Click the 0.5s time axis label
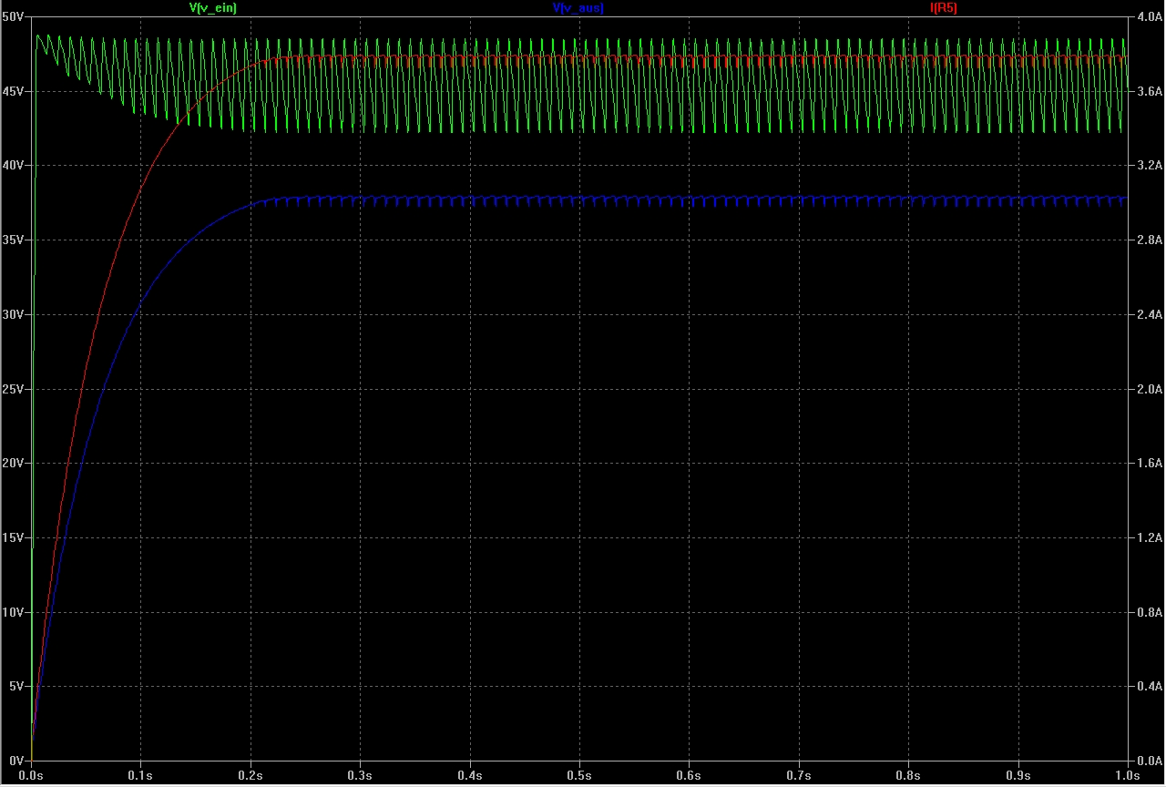The image size is (1166, 787). [x=579, y=776]
